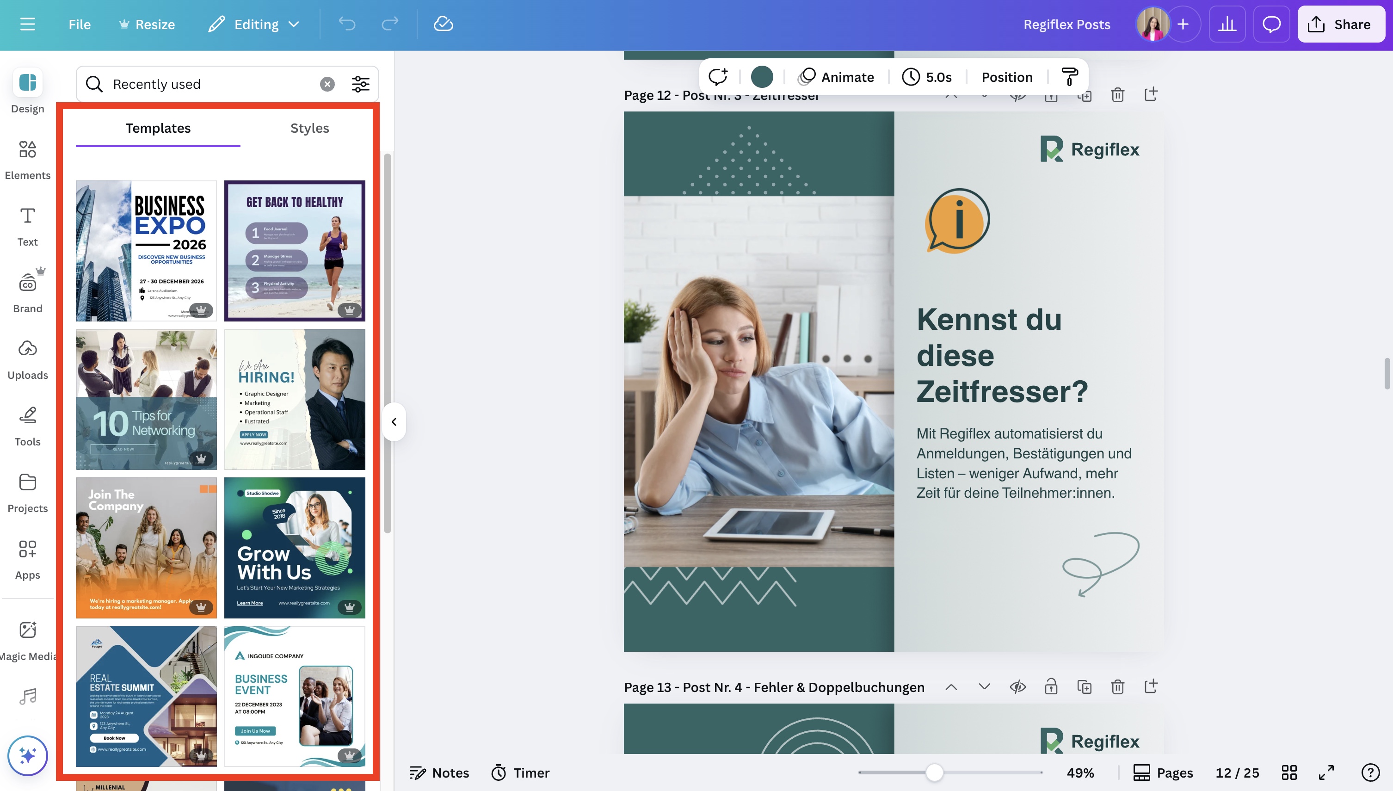Switch to the Styles tab

pos(309,128)
